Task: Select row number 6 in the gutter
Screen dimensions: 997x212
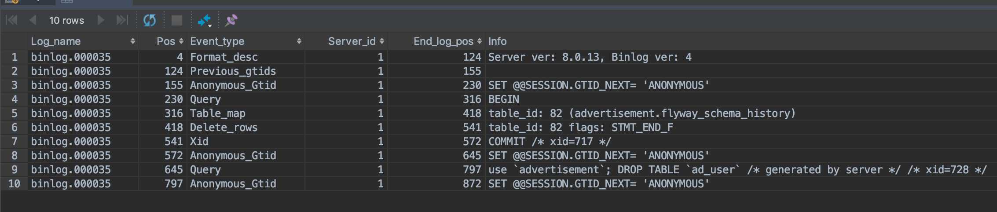Action: (x=15, y=128)
